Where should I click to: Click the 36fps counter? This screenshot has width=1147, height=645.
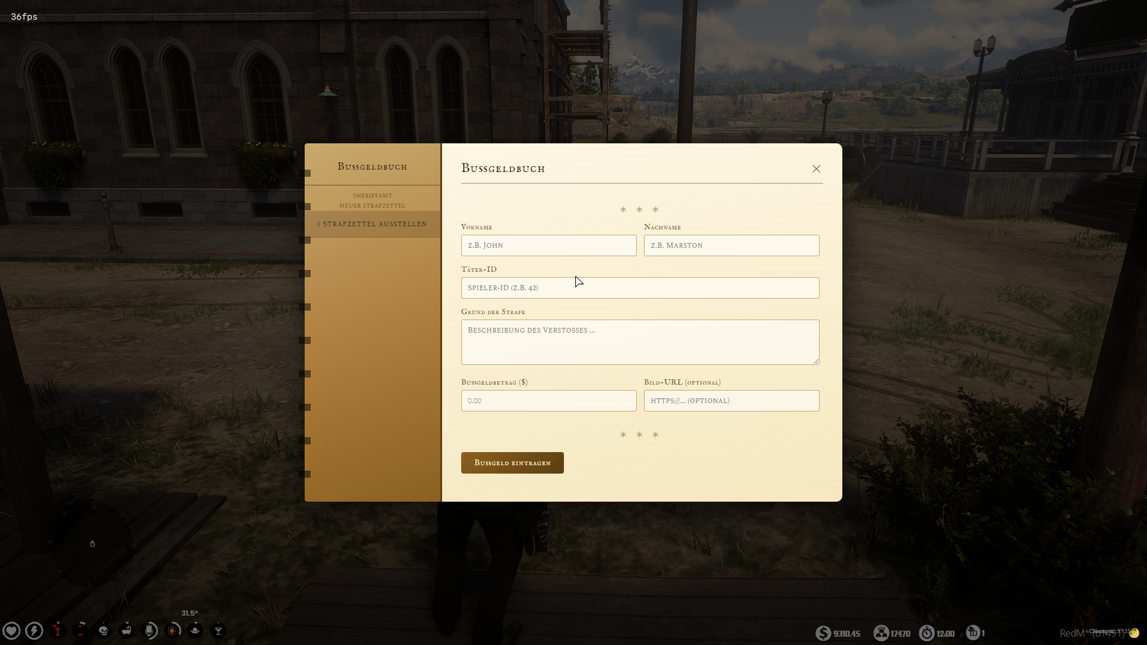(24, 17)
